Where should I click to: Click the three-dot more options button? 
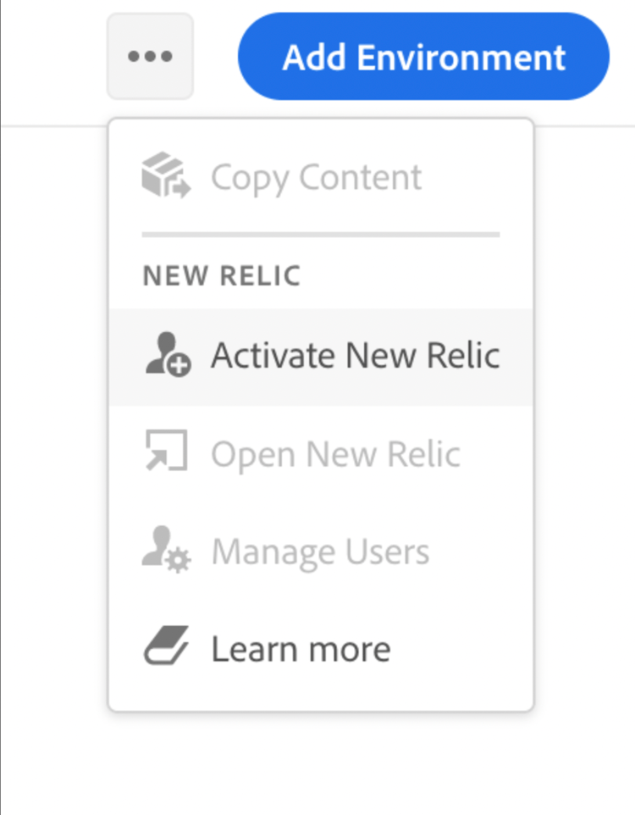pyautogui.click(x=150, y=56)
